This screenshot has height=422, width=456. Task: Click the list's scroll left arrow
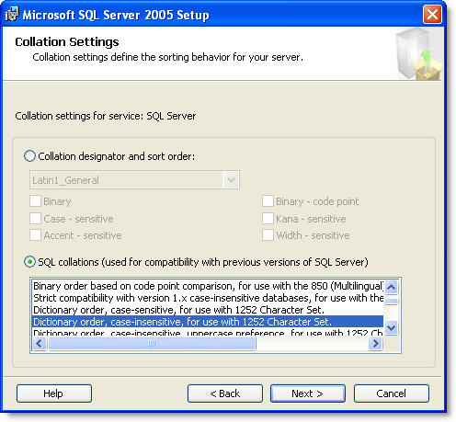pos(40,344)
